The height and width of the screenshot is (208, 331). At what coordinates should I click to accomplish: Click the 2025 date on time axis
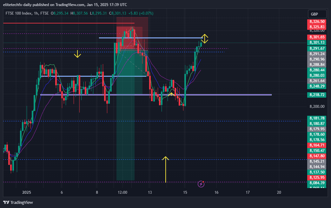click(x=27, y=192)
